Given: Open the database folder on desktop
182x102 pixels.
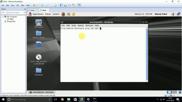Looking at the screenshot, I should 39,72.
